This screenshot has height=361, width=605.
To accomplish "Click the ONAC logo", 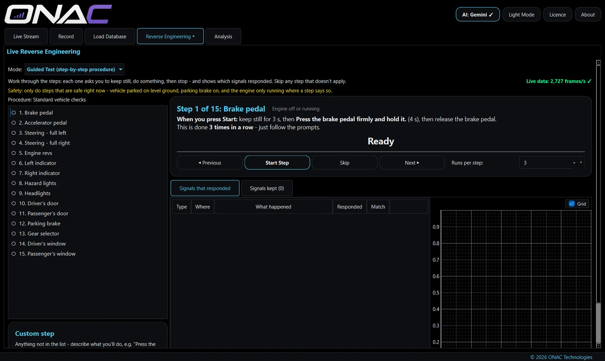I will click(58, 14).
